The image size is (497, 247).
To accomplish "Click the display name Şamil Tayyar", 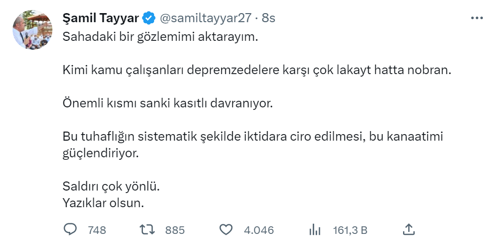I will coord(101,19).
